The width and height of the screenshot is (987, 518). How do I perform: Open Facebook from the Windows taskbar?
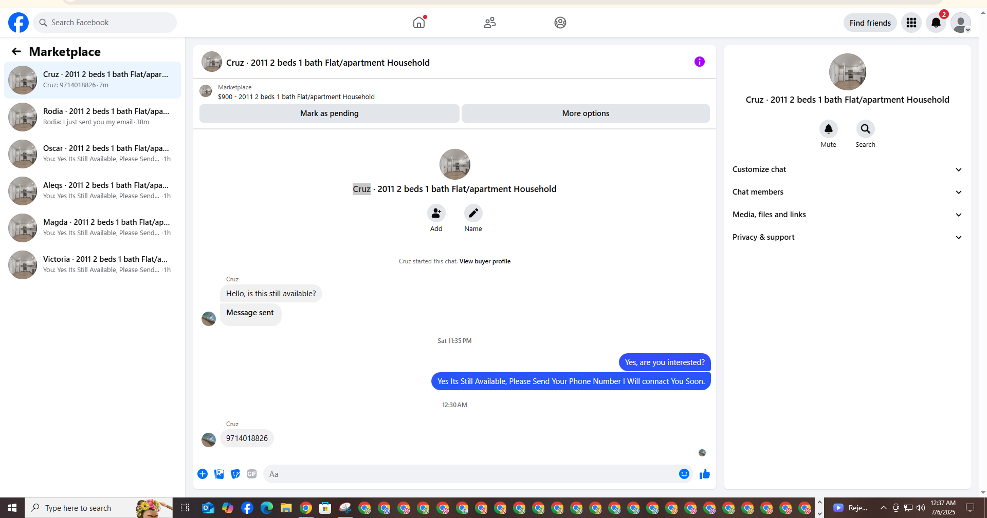pyautogui.click(x=247, y=508)
